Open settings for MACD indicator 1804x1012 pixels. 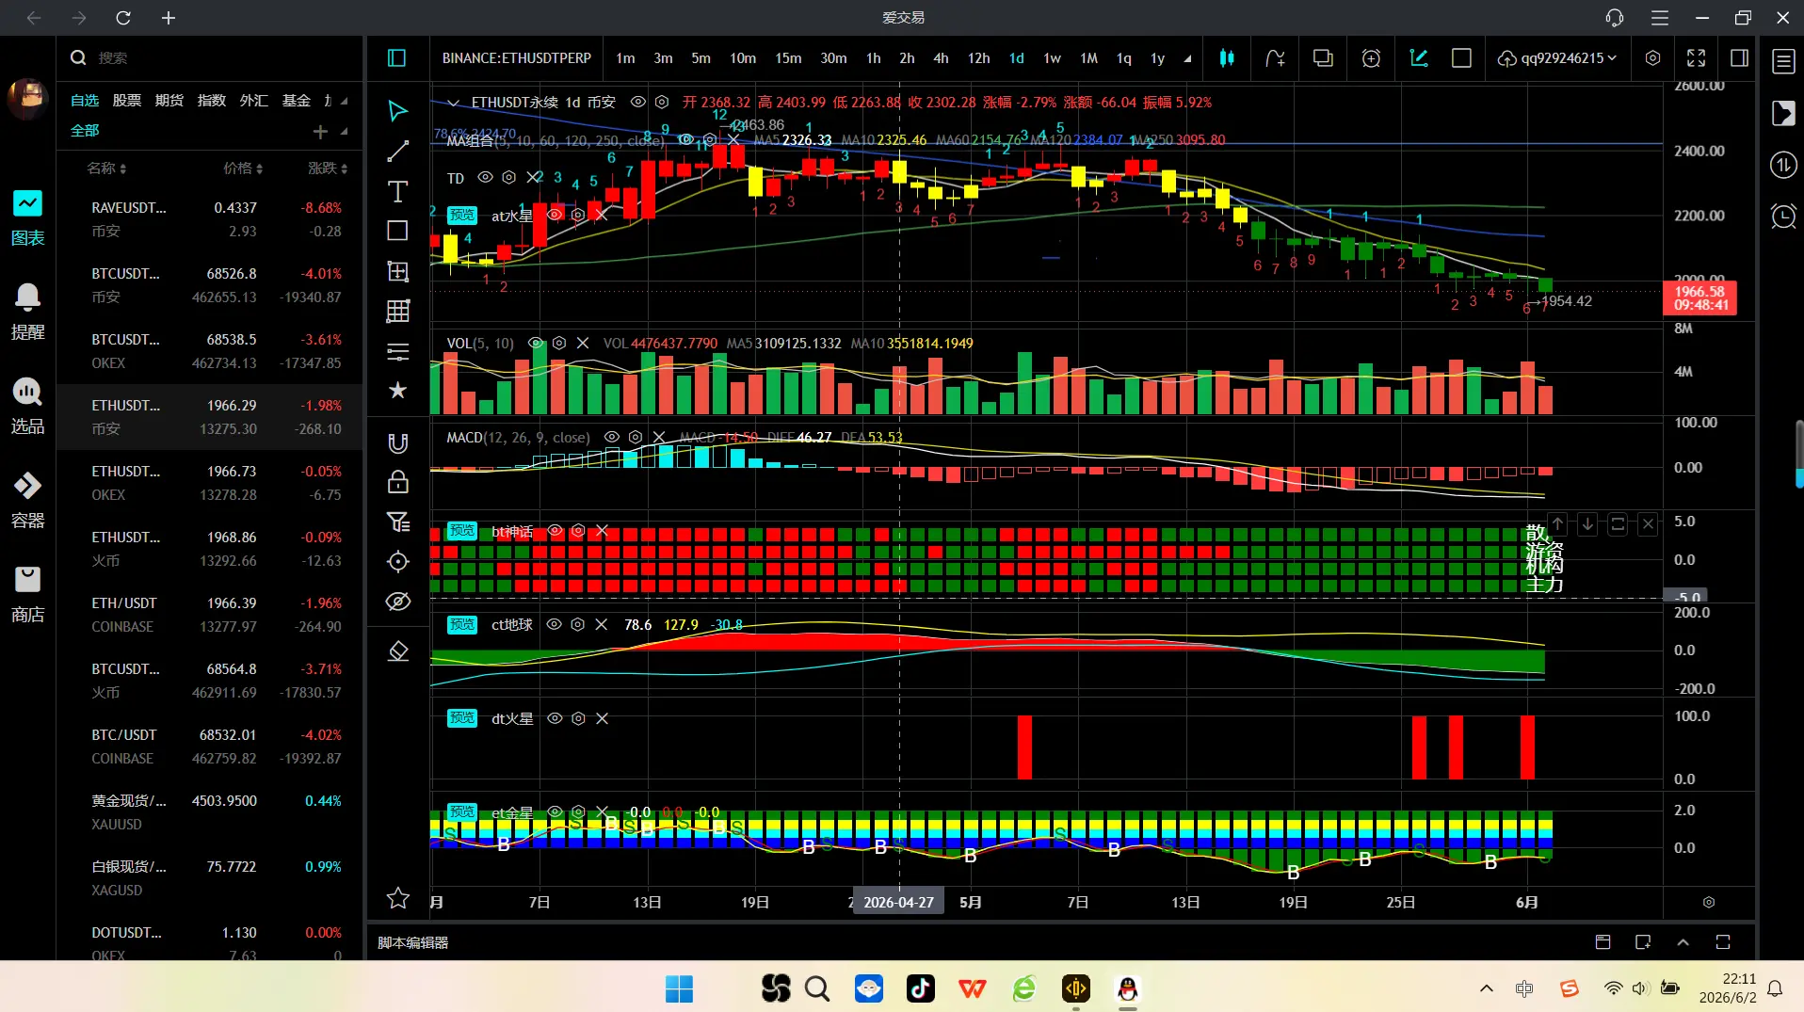point(636,438)
